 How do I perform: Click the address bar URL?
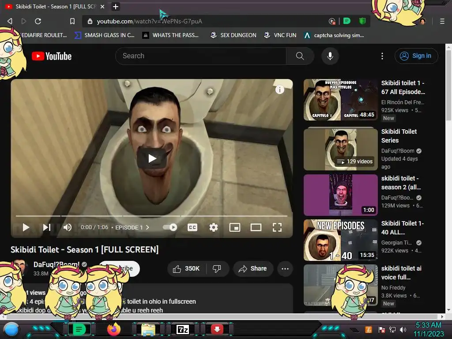coord(149,21)
